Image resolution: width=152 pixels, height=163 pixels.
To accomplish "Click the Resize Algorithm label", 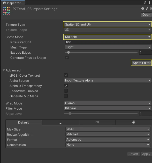I will (x=19, y=135).
